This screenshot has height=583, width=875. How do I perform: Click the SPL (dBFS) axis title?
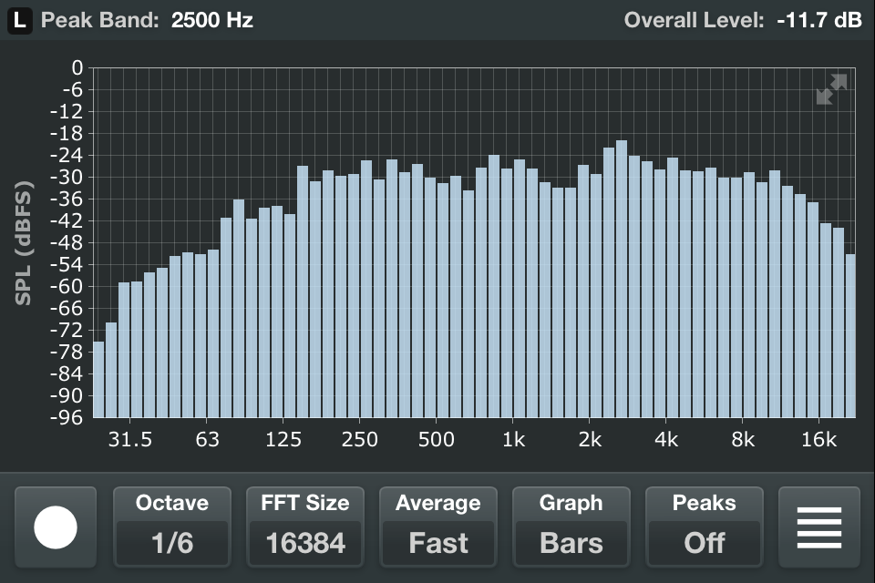(x=24, y=244)
